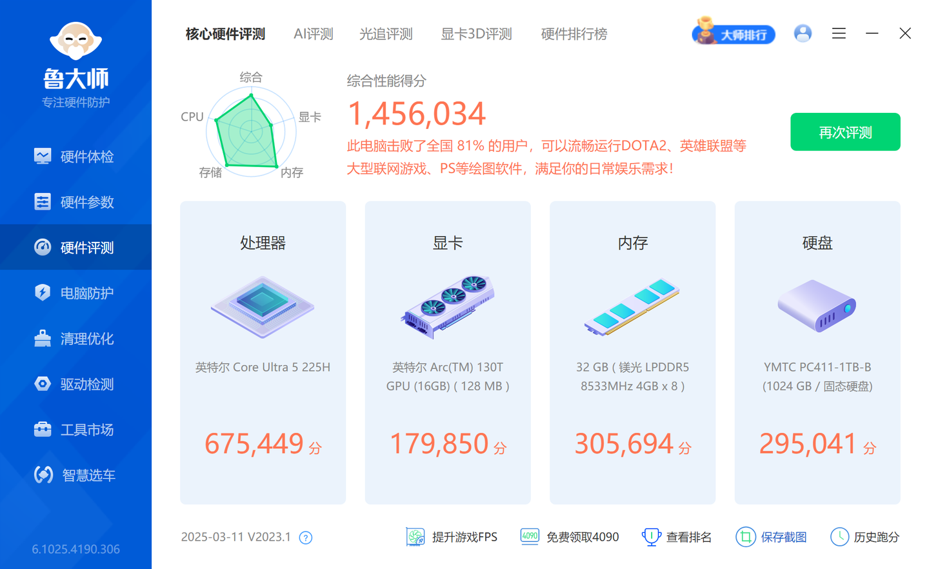The image size is (929, 569).
Task: Click the 保存截图 crop icon
Action: pos(746,537)
